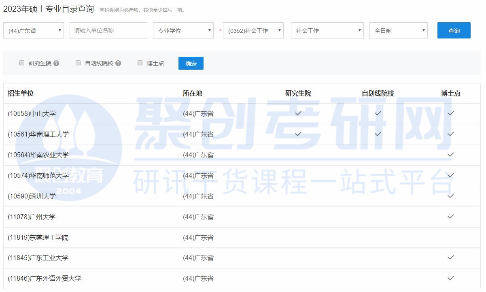Tick the 研究生院 checkbox
The height and width of the screenshot is (292, 486).
[22, 63]
